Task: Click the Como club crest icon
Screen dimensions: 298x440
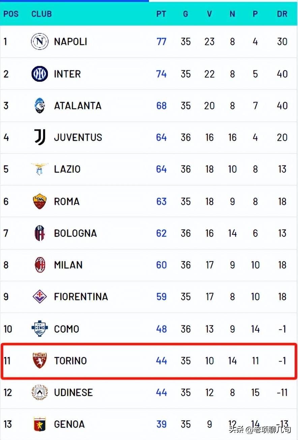Action: point(40,329)
